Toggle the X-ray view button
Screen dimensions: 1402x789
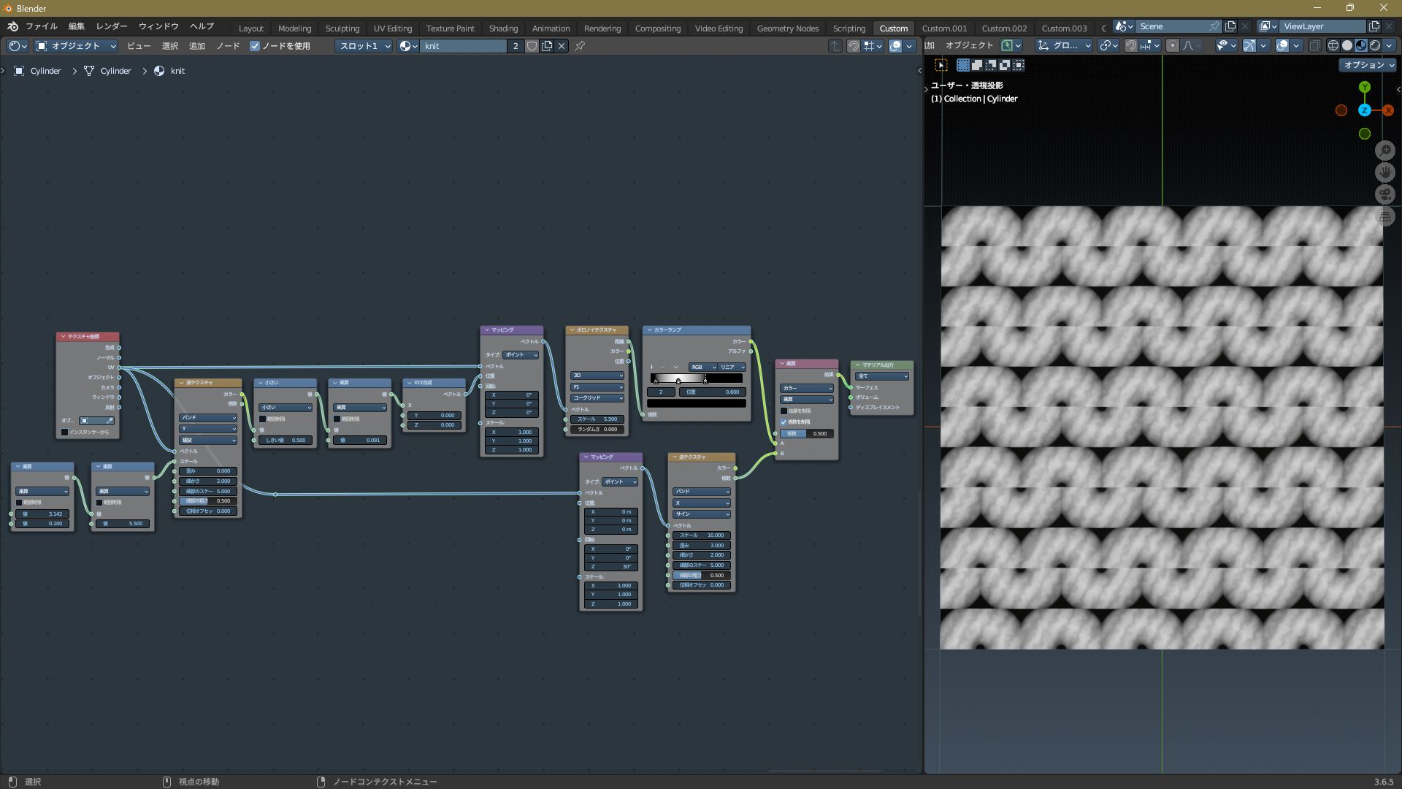tap(1314, 45)
